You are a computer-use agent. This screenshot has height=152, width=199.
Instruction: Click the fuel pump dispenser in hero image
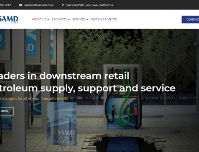[x=123, y=97]
